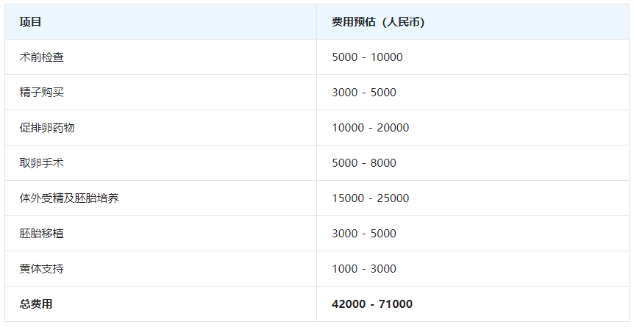Select the 取卵手术 row label
The width and height of the screenshot is (634, 327).
[42, 163]
